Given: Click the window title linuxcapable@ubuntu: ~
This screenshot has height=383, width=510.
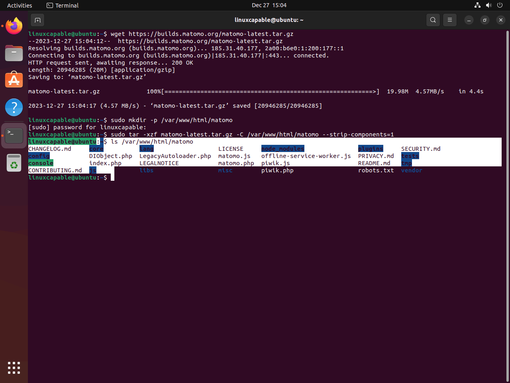Looking at the screenshot, I should (269, 20).
